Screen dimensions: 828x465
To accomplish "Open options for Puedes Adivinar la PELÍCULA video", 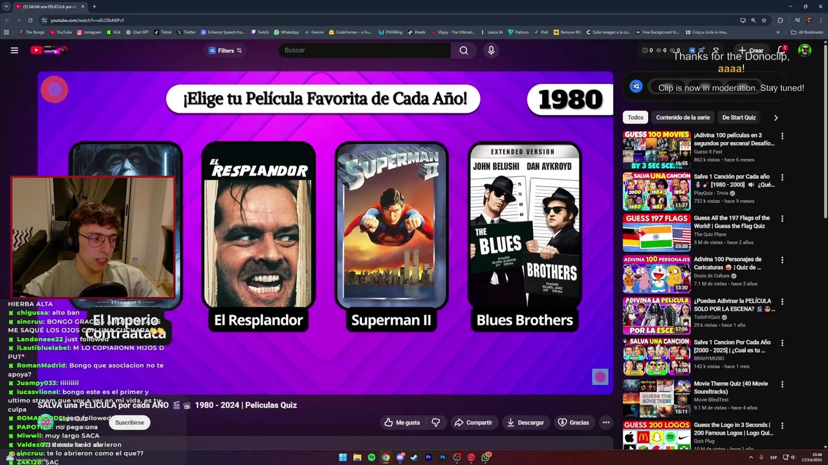I will point(782,302).
